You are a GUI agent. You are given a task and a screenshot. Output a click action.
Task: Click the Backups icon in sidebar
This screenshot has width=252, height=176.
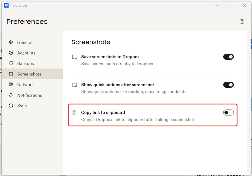(11, 63)
